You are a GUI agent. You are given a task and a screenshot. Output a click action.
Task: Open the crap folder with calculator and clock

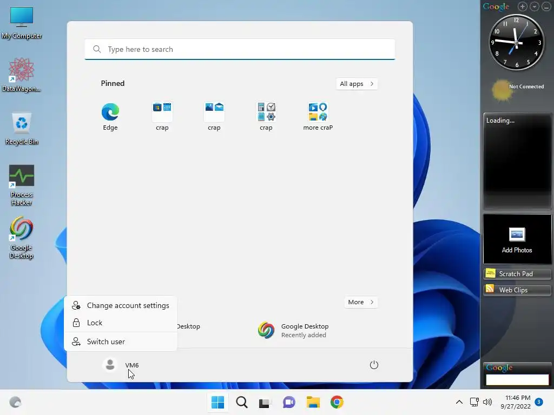(x=266, y=117)
